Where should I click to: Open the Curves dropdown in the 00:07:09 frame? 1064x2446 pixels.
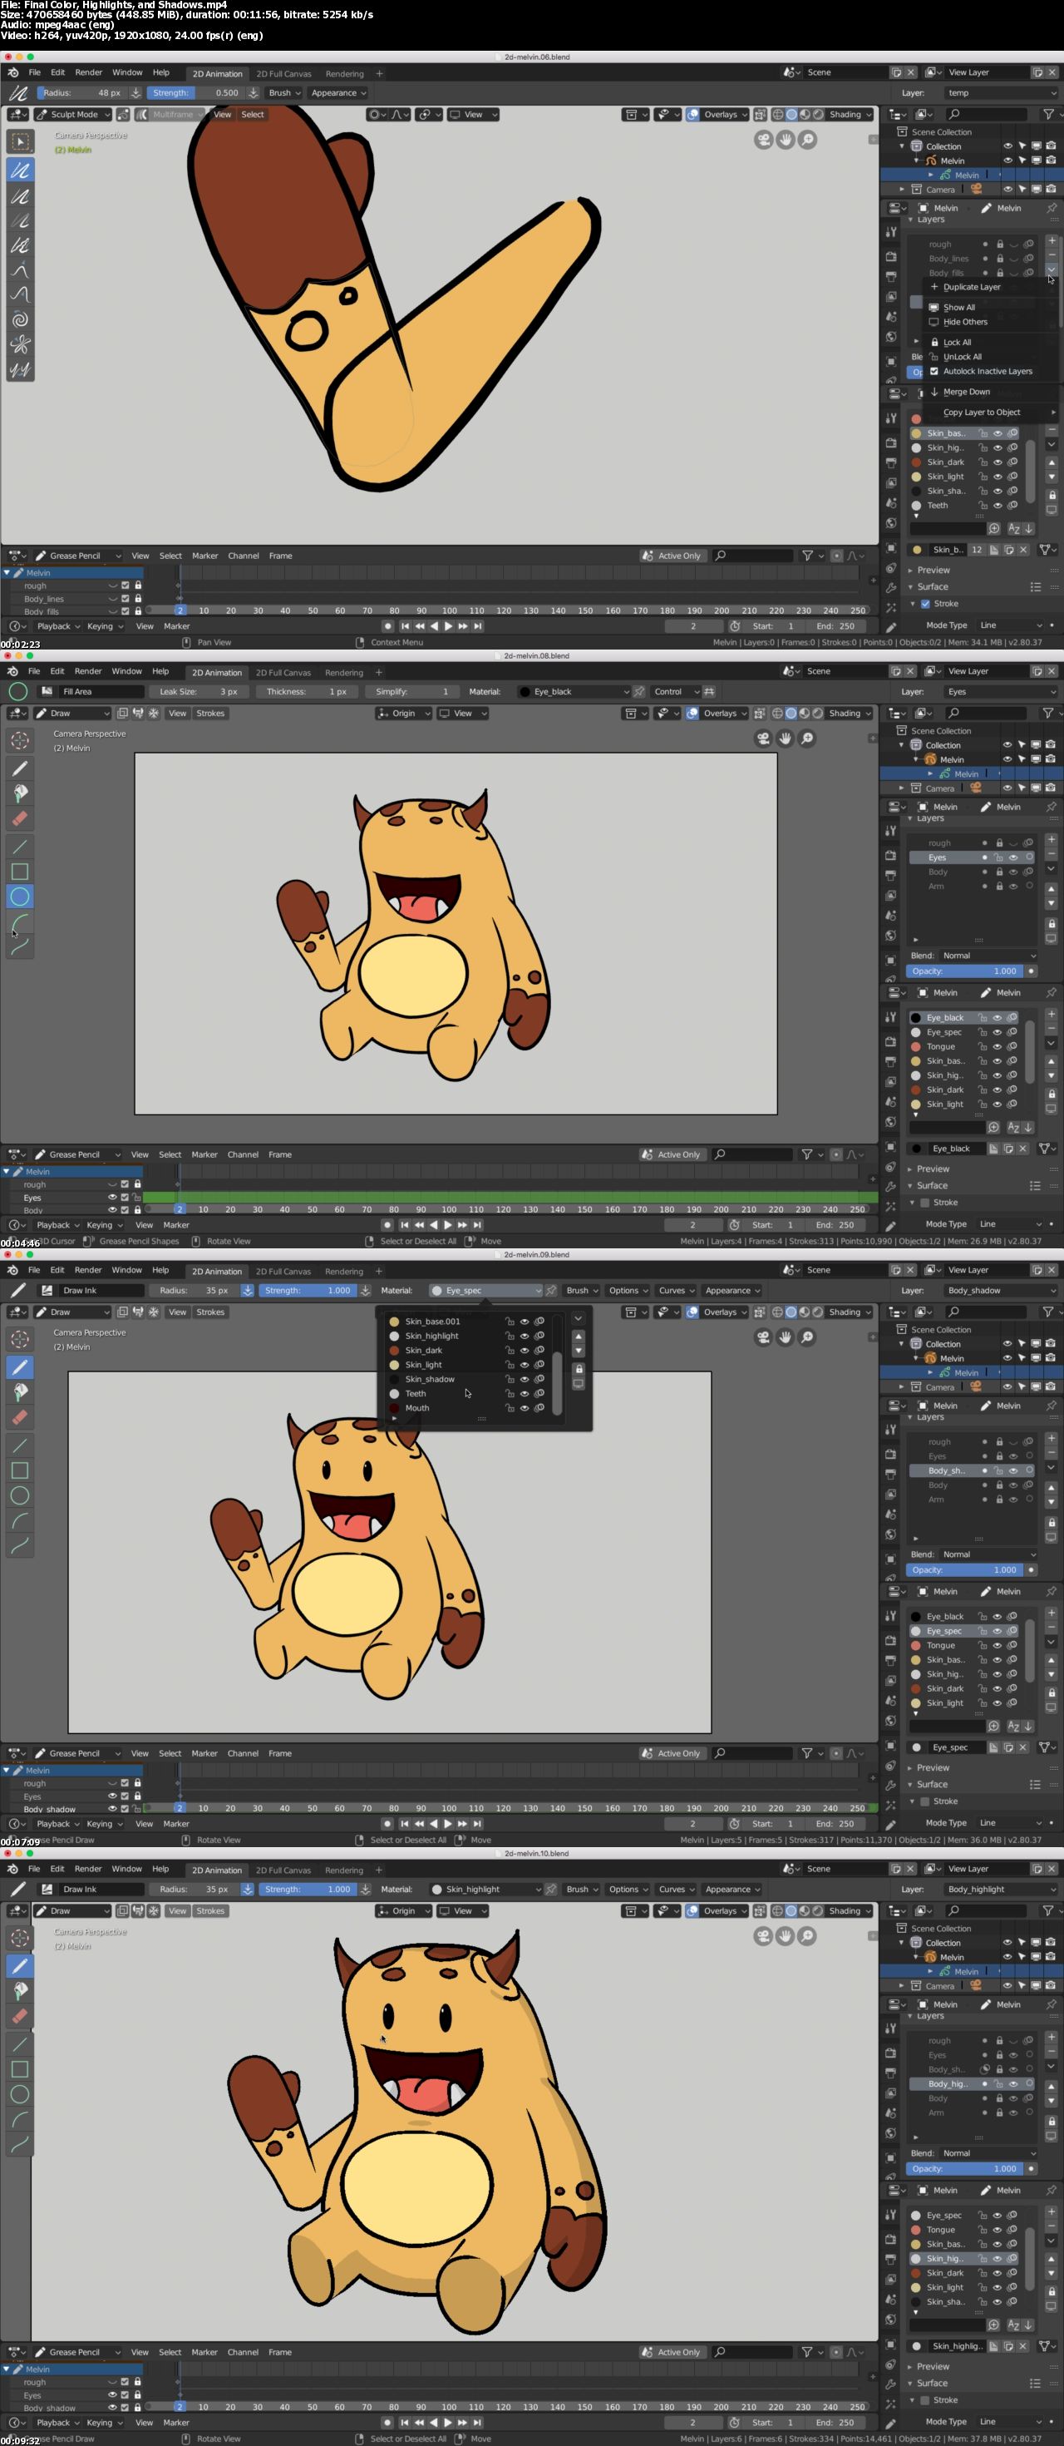coord(676,1291)
